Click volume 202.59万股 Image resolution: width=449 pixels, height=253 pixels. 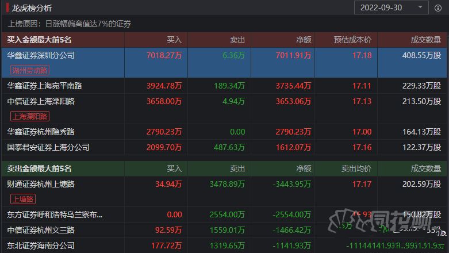[x=421, y=184]
